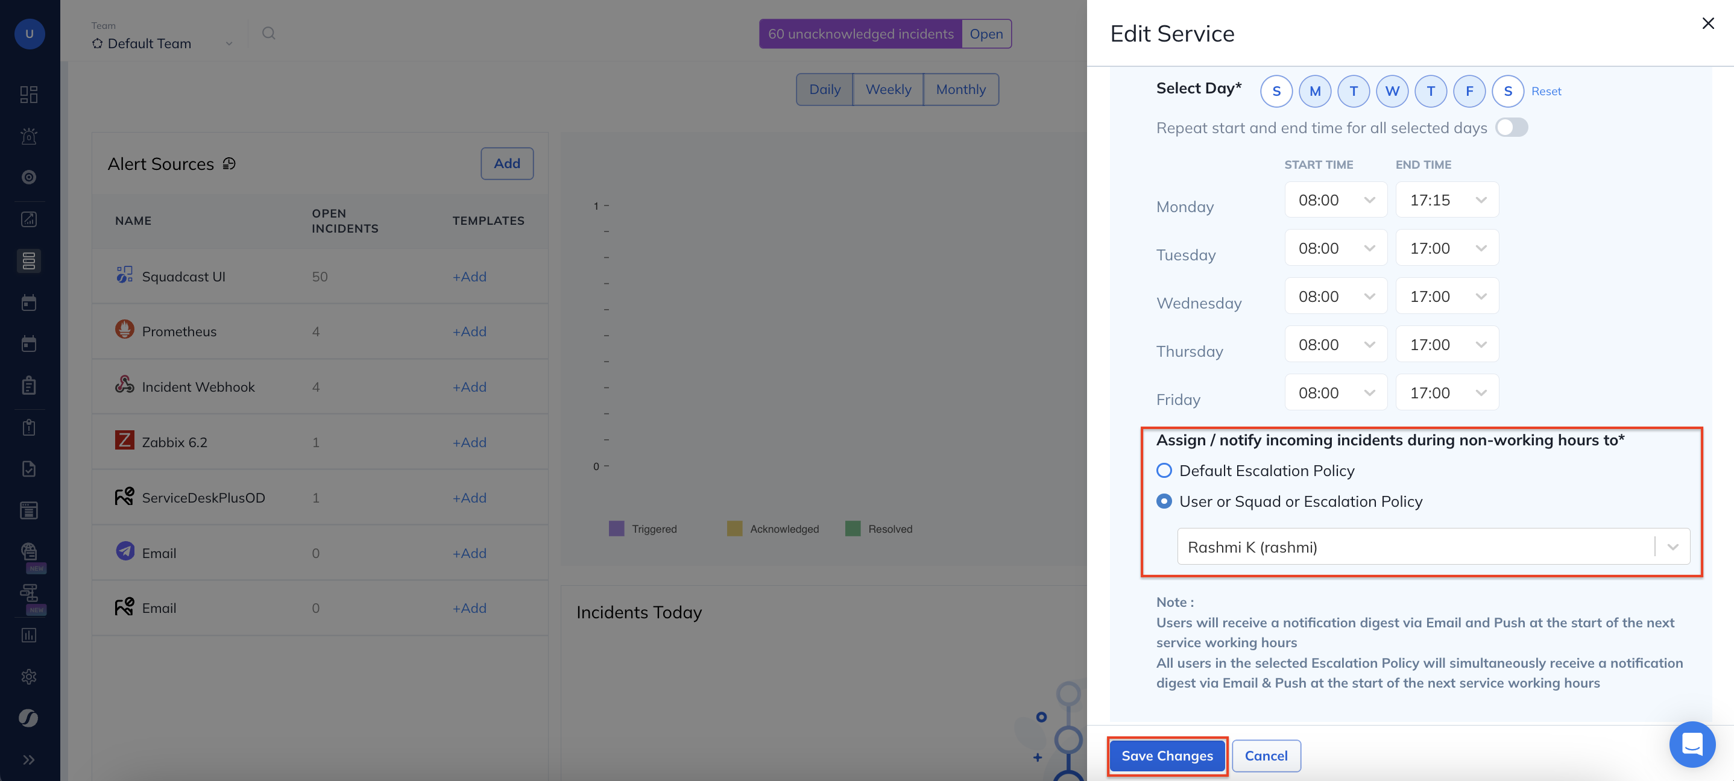This screenshot has height=781, width=1734.
Task: Open Monday end time 17:15 dropdown
Action: point(1446,200)
